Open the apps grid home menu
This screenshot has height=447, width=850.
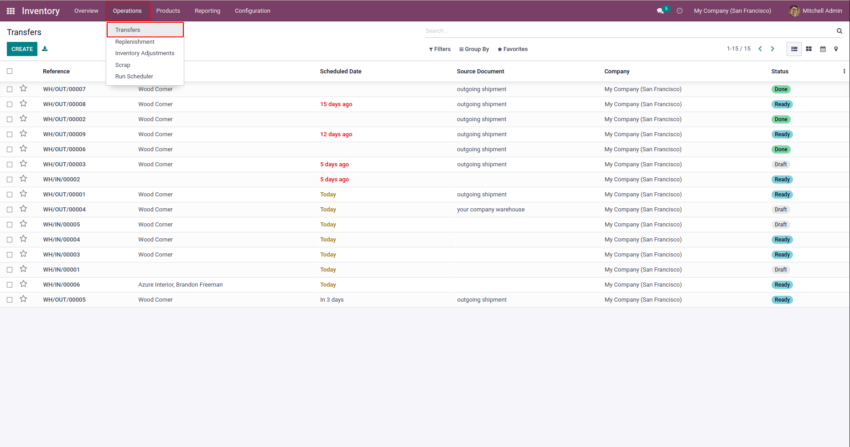click(x=10, y=11)
